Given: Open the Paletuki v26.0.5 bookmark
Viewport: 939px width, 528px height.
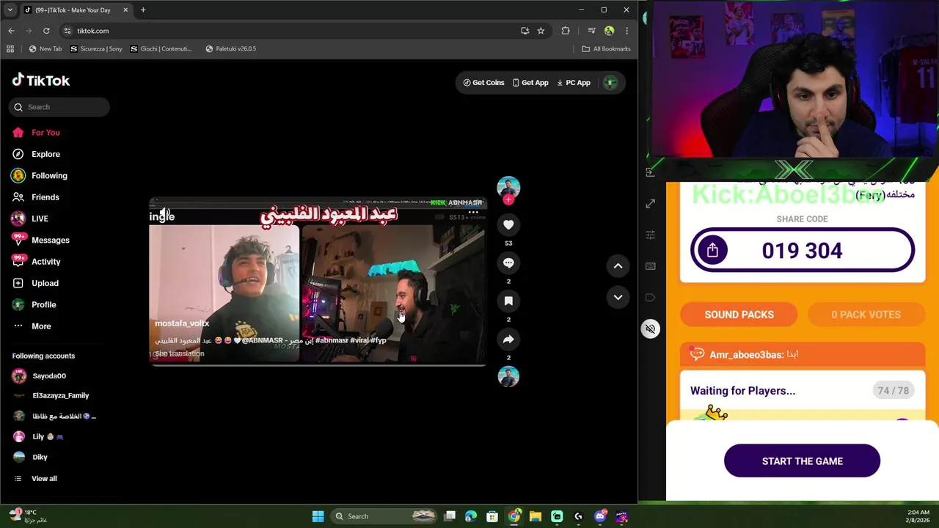Looking at the screenshot, I should pyautogui.click(x=231, y=49).
